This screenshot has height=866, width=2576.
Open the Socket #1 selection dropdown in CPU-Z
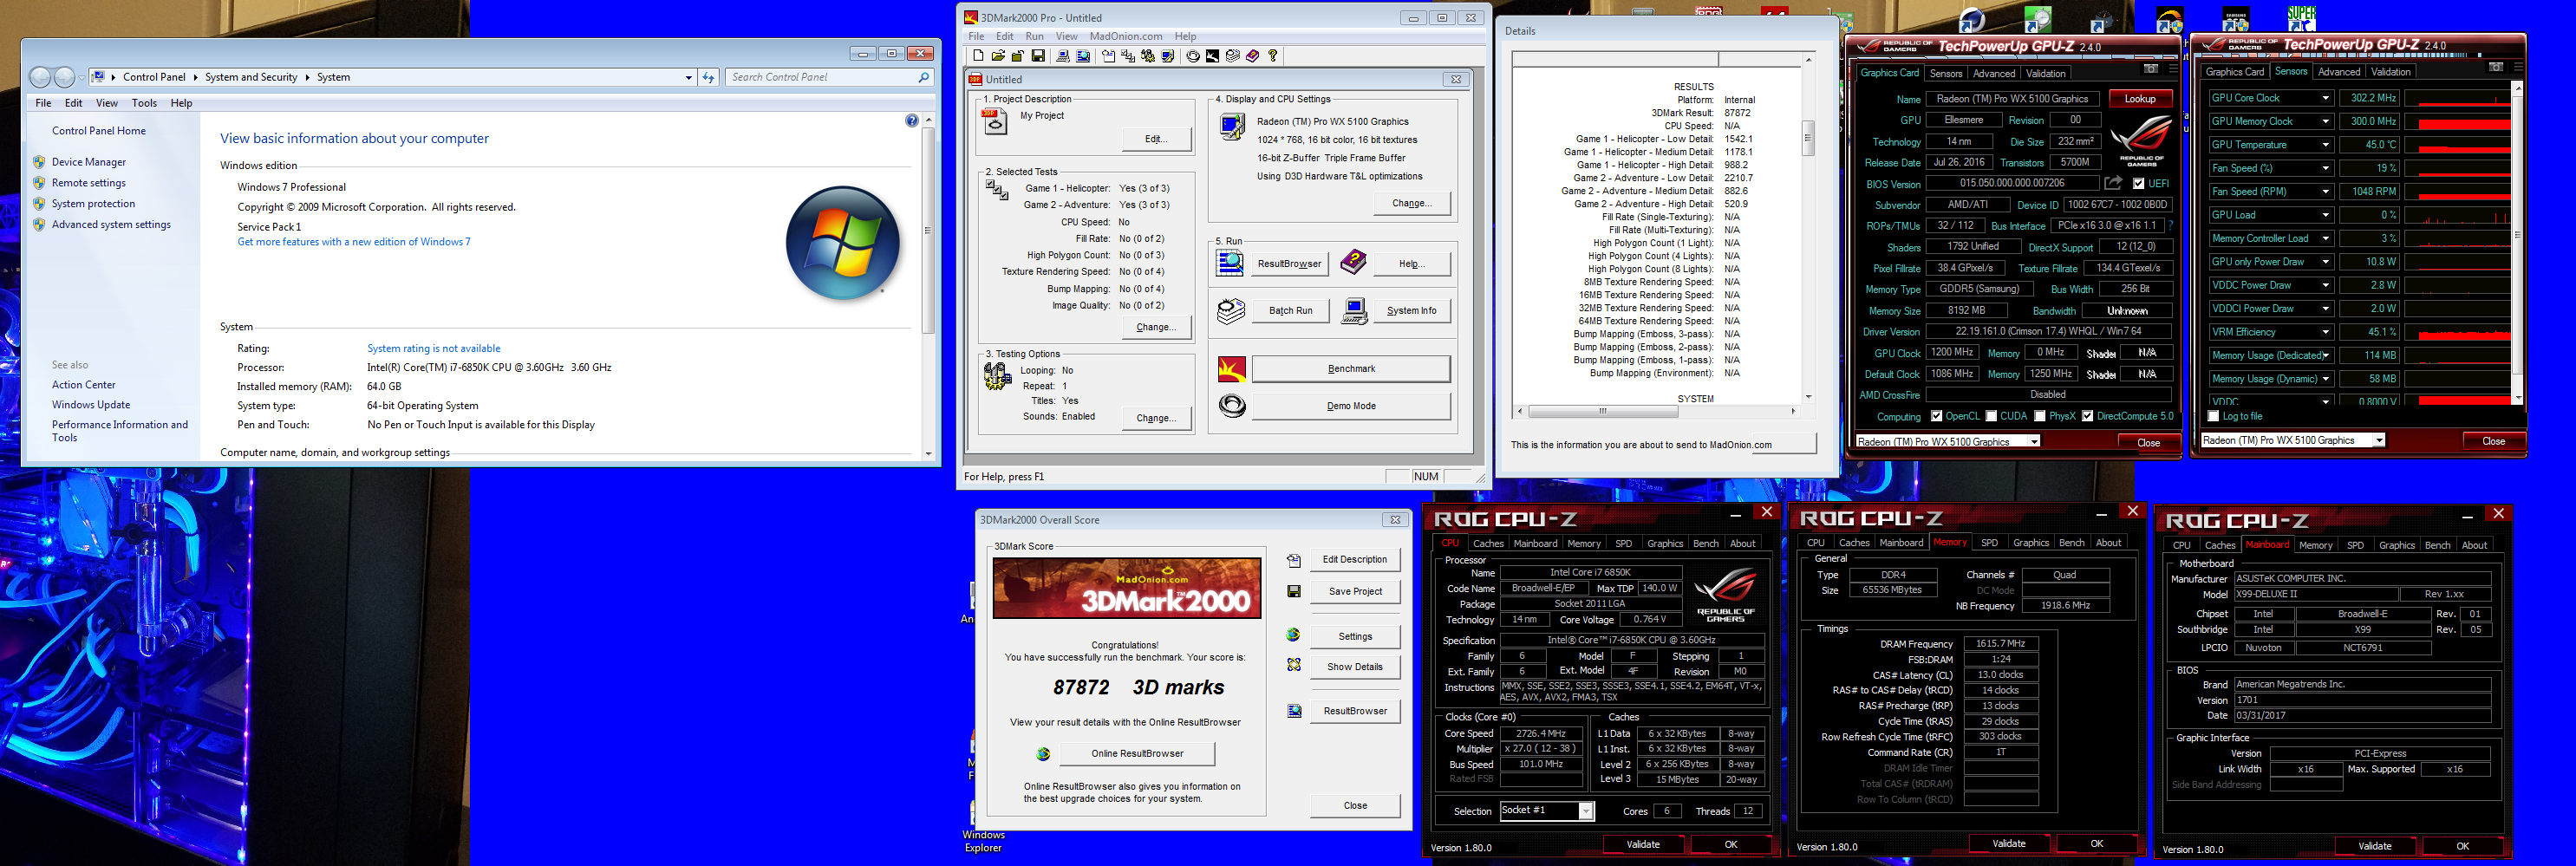pyautogui.click(x=1585, y=811)
